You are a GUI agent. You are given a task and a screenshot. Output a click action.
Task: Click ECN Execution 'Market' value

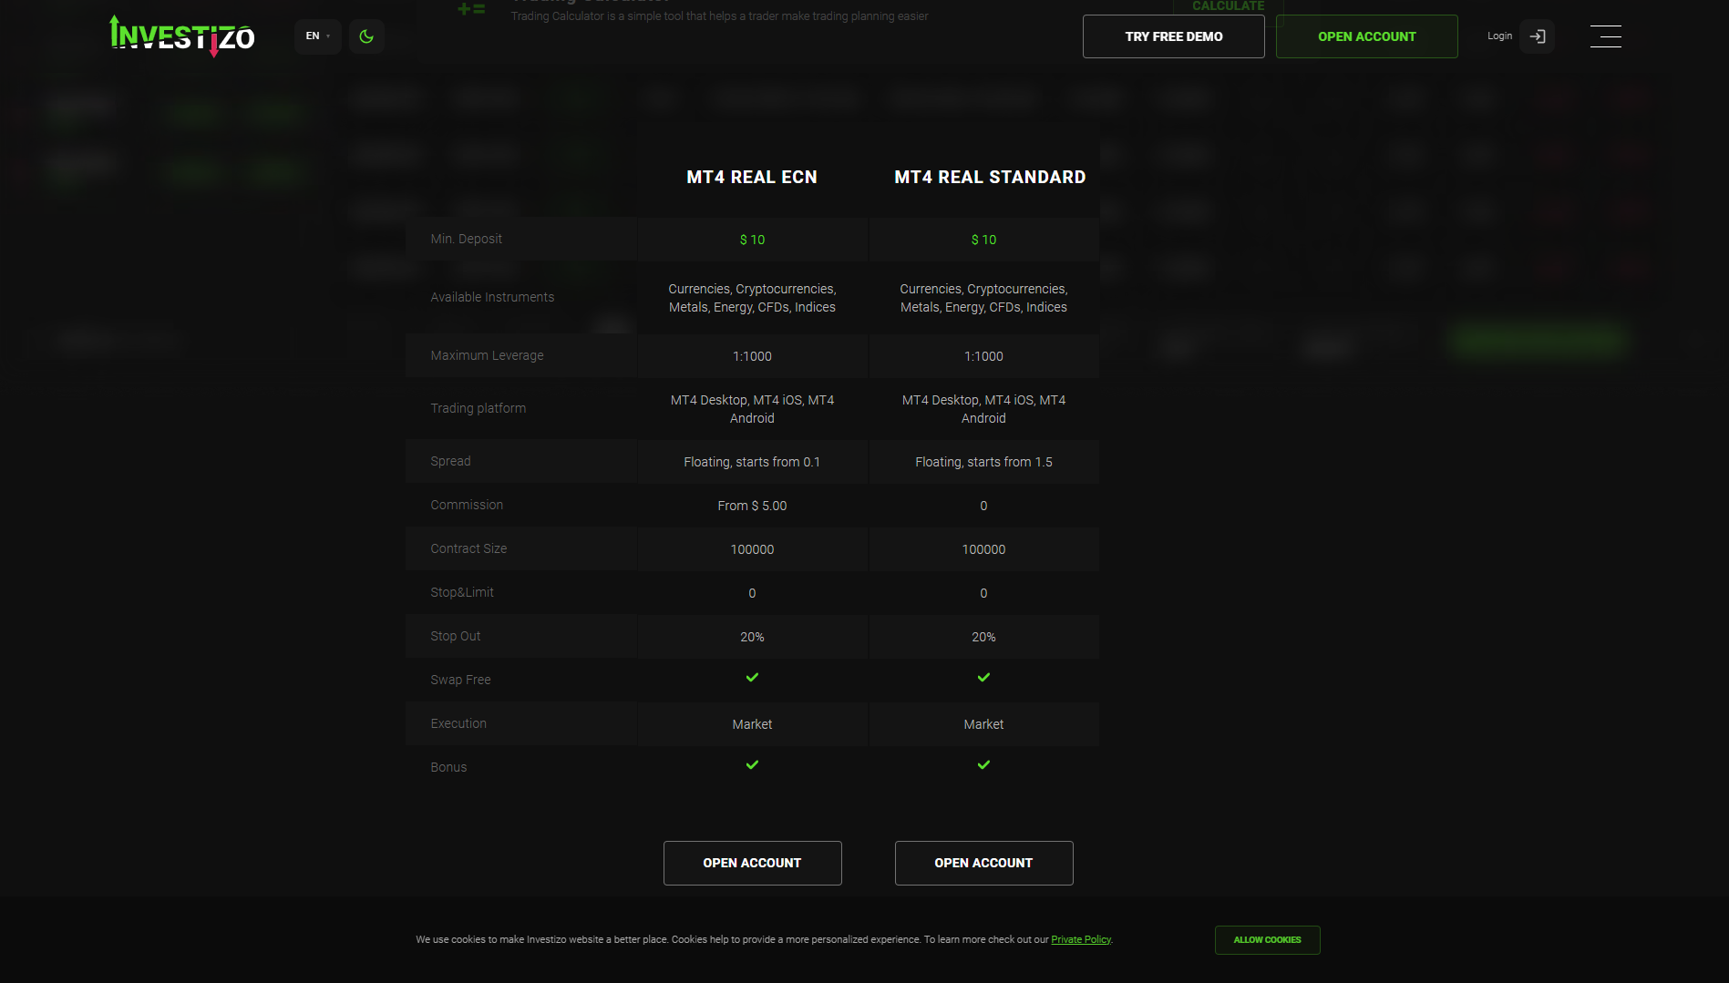(x=753, y=724)
